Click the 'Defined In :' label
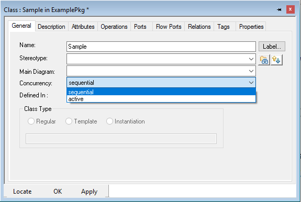The height and width of the screenshot is (202, 301). (34, 95)
